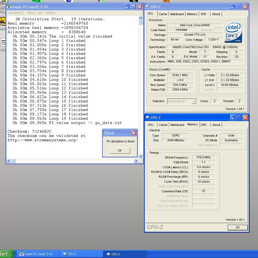Switch to Cache tab in upper CPU-Z
Viewport: 258px width, 258px height.
(x=163, y=14)
